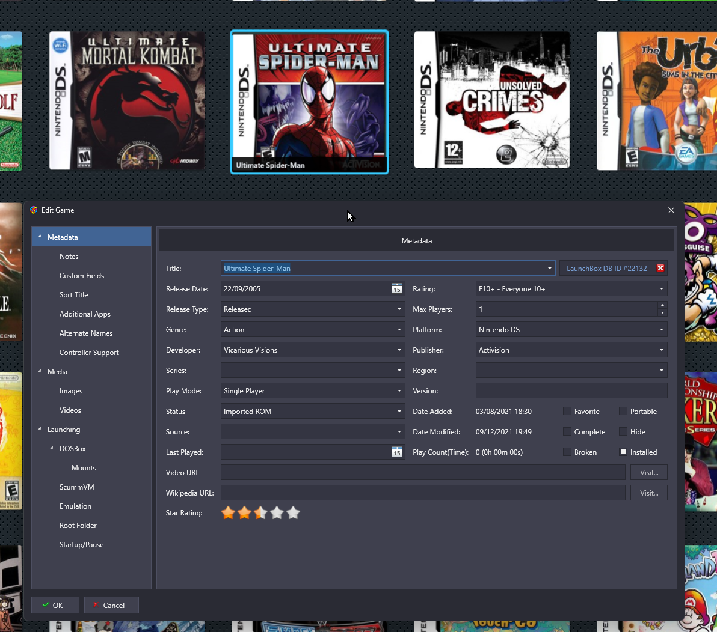Select Alternate Names in sidebar
717x632 pixels.
click(x=86, y=333)
